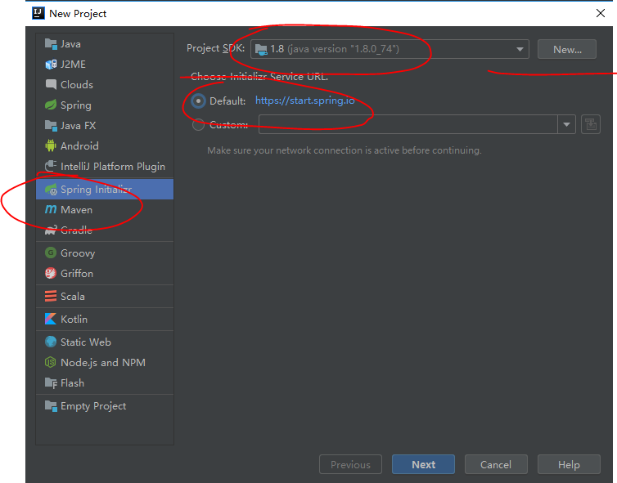
Task: Click the Cancel button
Action: [x=496, y=464]
